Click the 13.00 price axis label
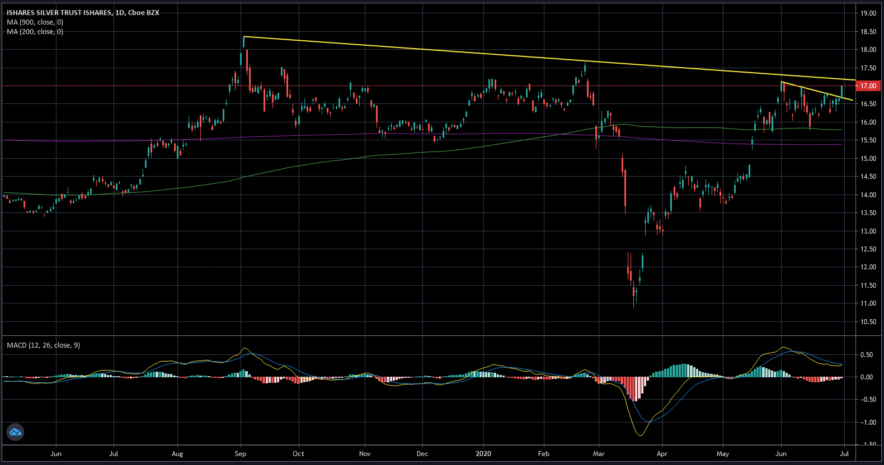 tap(868, 231)
